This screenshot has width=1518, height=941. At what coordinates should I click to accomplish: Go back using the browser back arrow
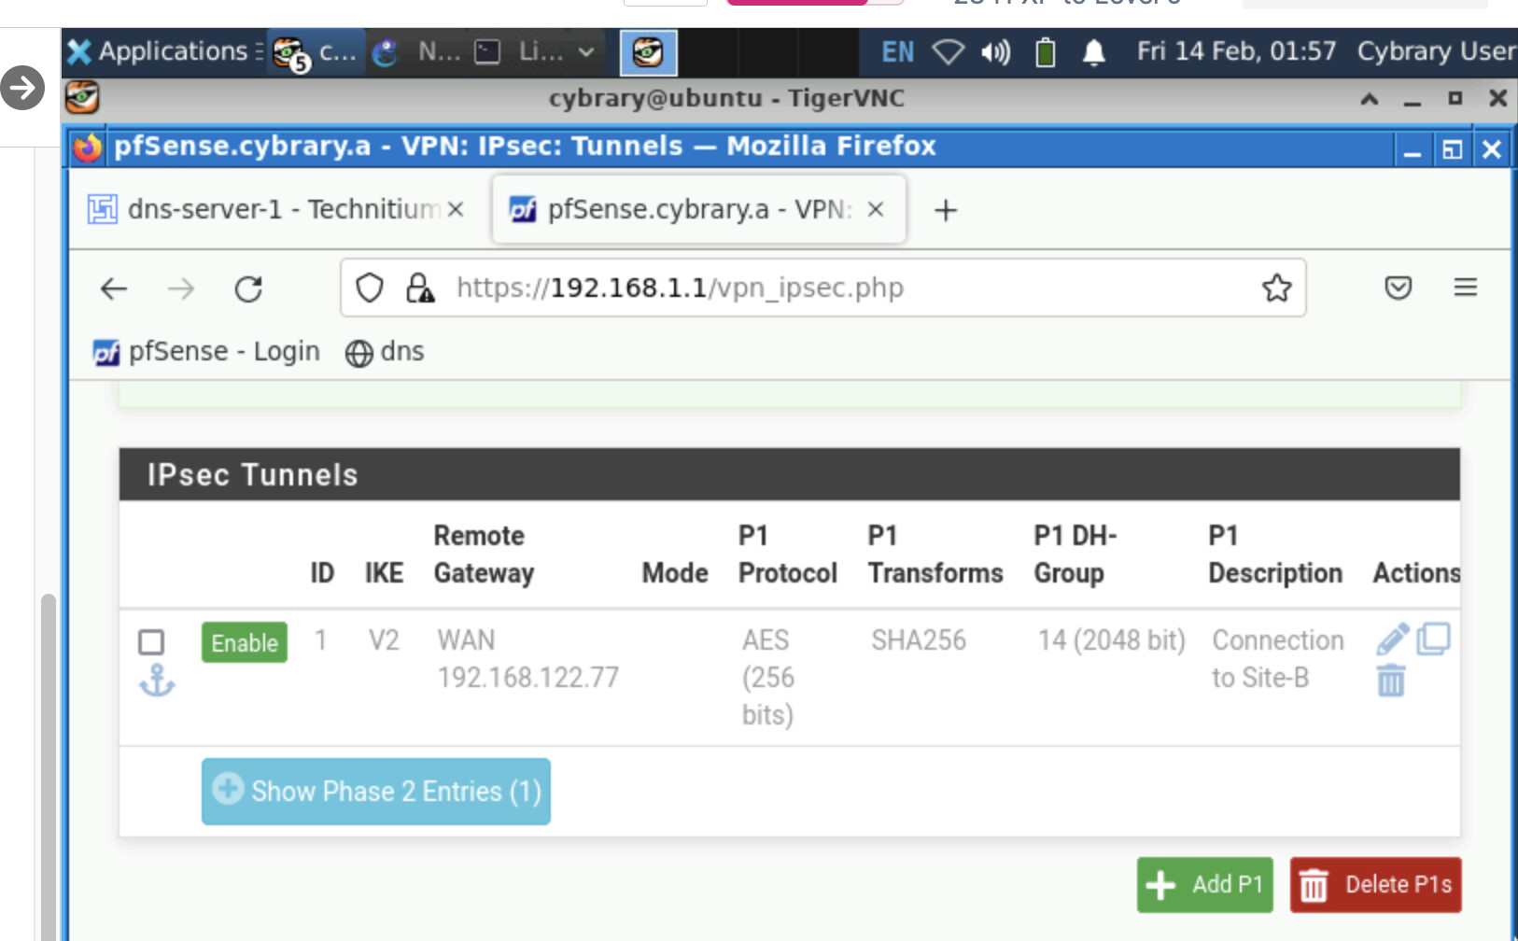pos(114,289)
